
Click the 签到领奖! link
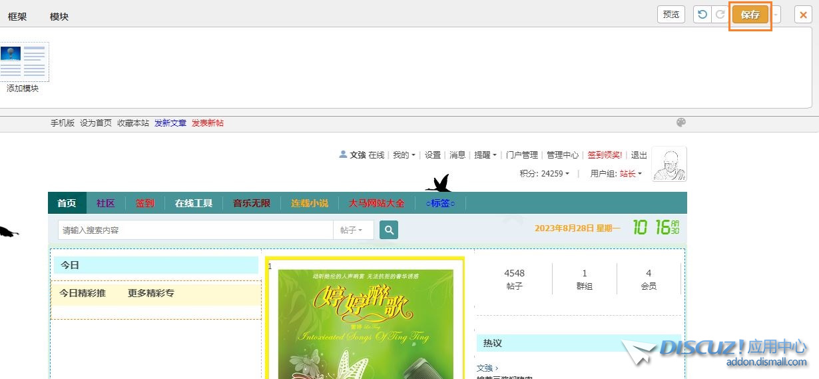[604, 155]
